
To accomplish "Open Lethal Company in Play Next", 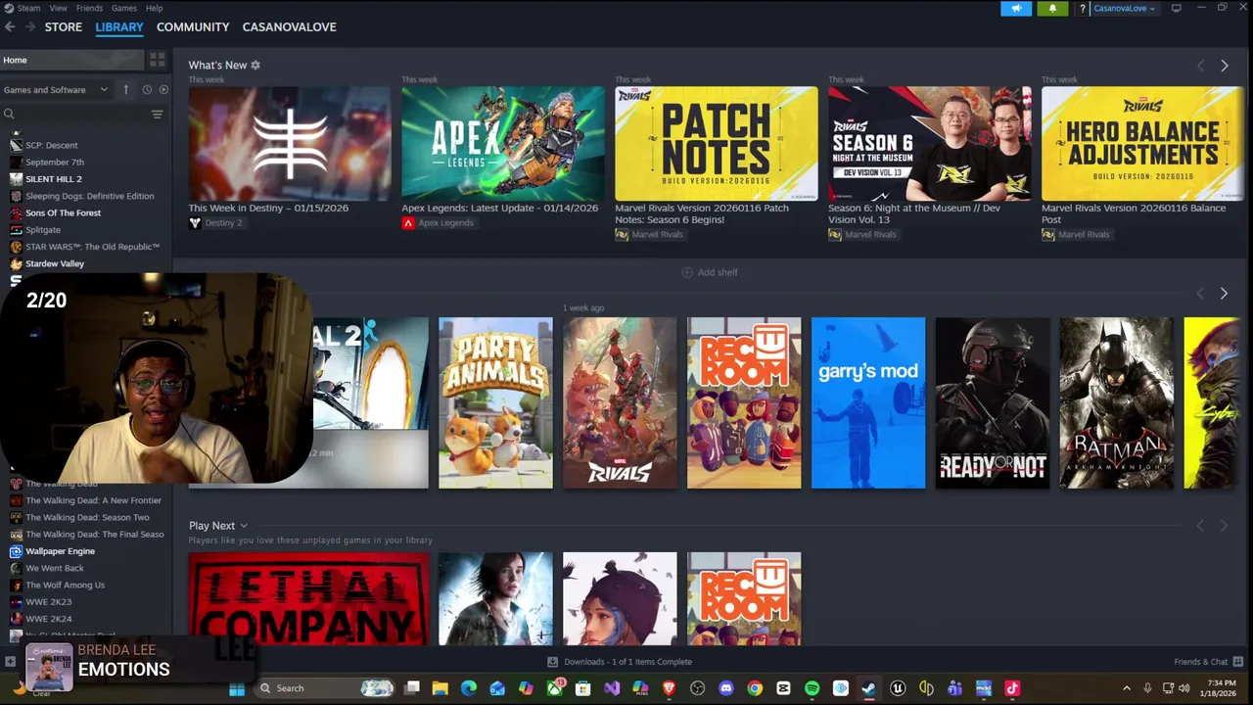I will click(308, 598).
